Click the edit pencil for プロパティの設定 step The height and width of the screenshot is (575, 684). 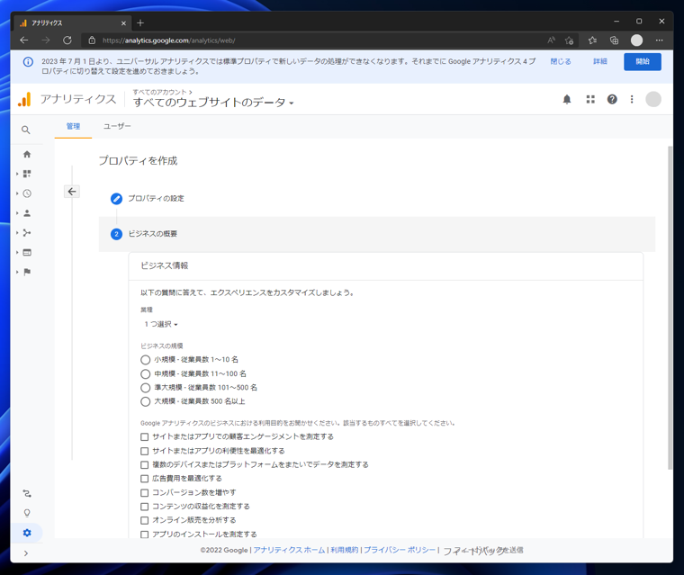(116, 199)
